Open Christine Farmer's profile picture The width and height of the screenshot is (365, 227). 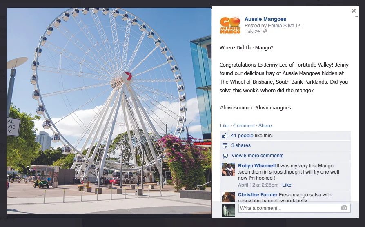pyautogui.click(x=228, y=197)
